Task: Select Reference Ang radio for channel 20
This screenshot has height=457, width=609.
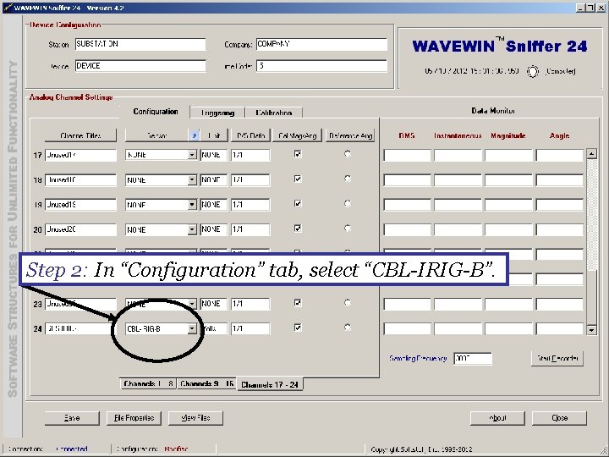Action: coord(348,228)
